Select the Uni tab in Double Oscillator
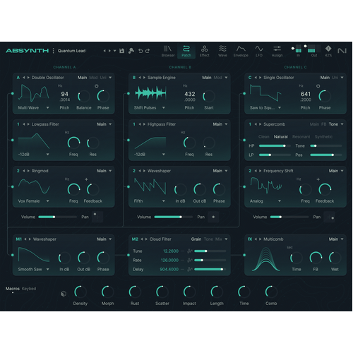353x353 pixels. click(103, 78)
